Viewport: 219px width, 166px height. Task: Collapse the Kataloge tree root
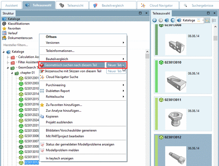(4, 52)
